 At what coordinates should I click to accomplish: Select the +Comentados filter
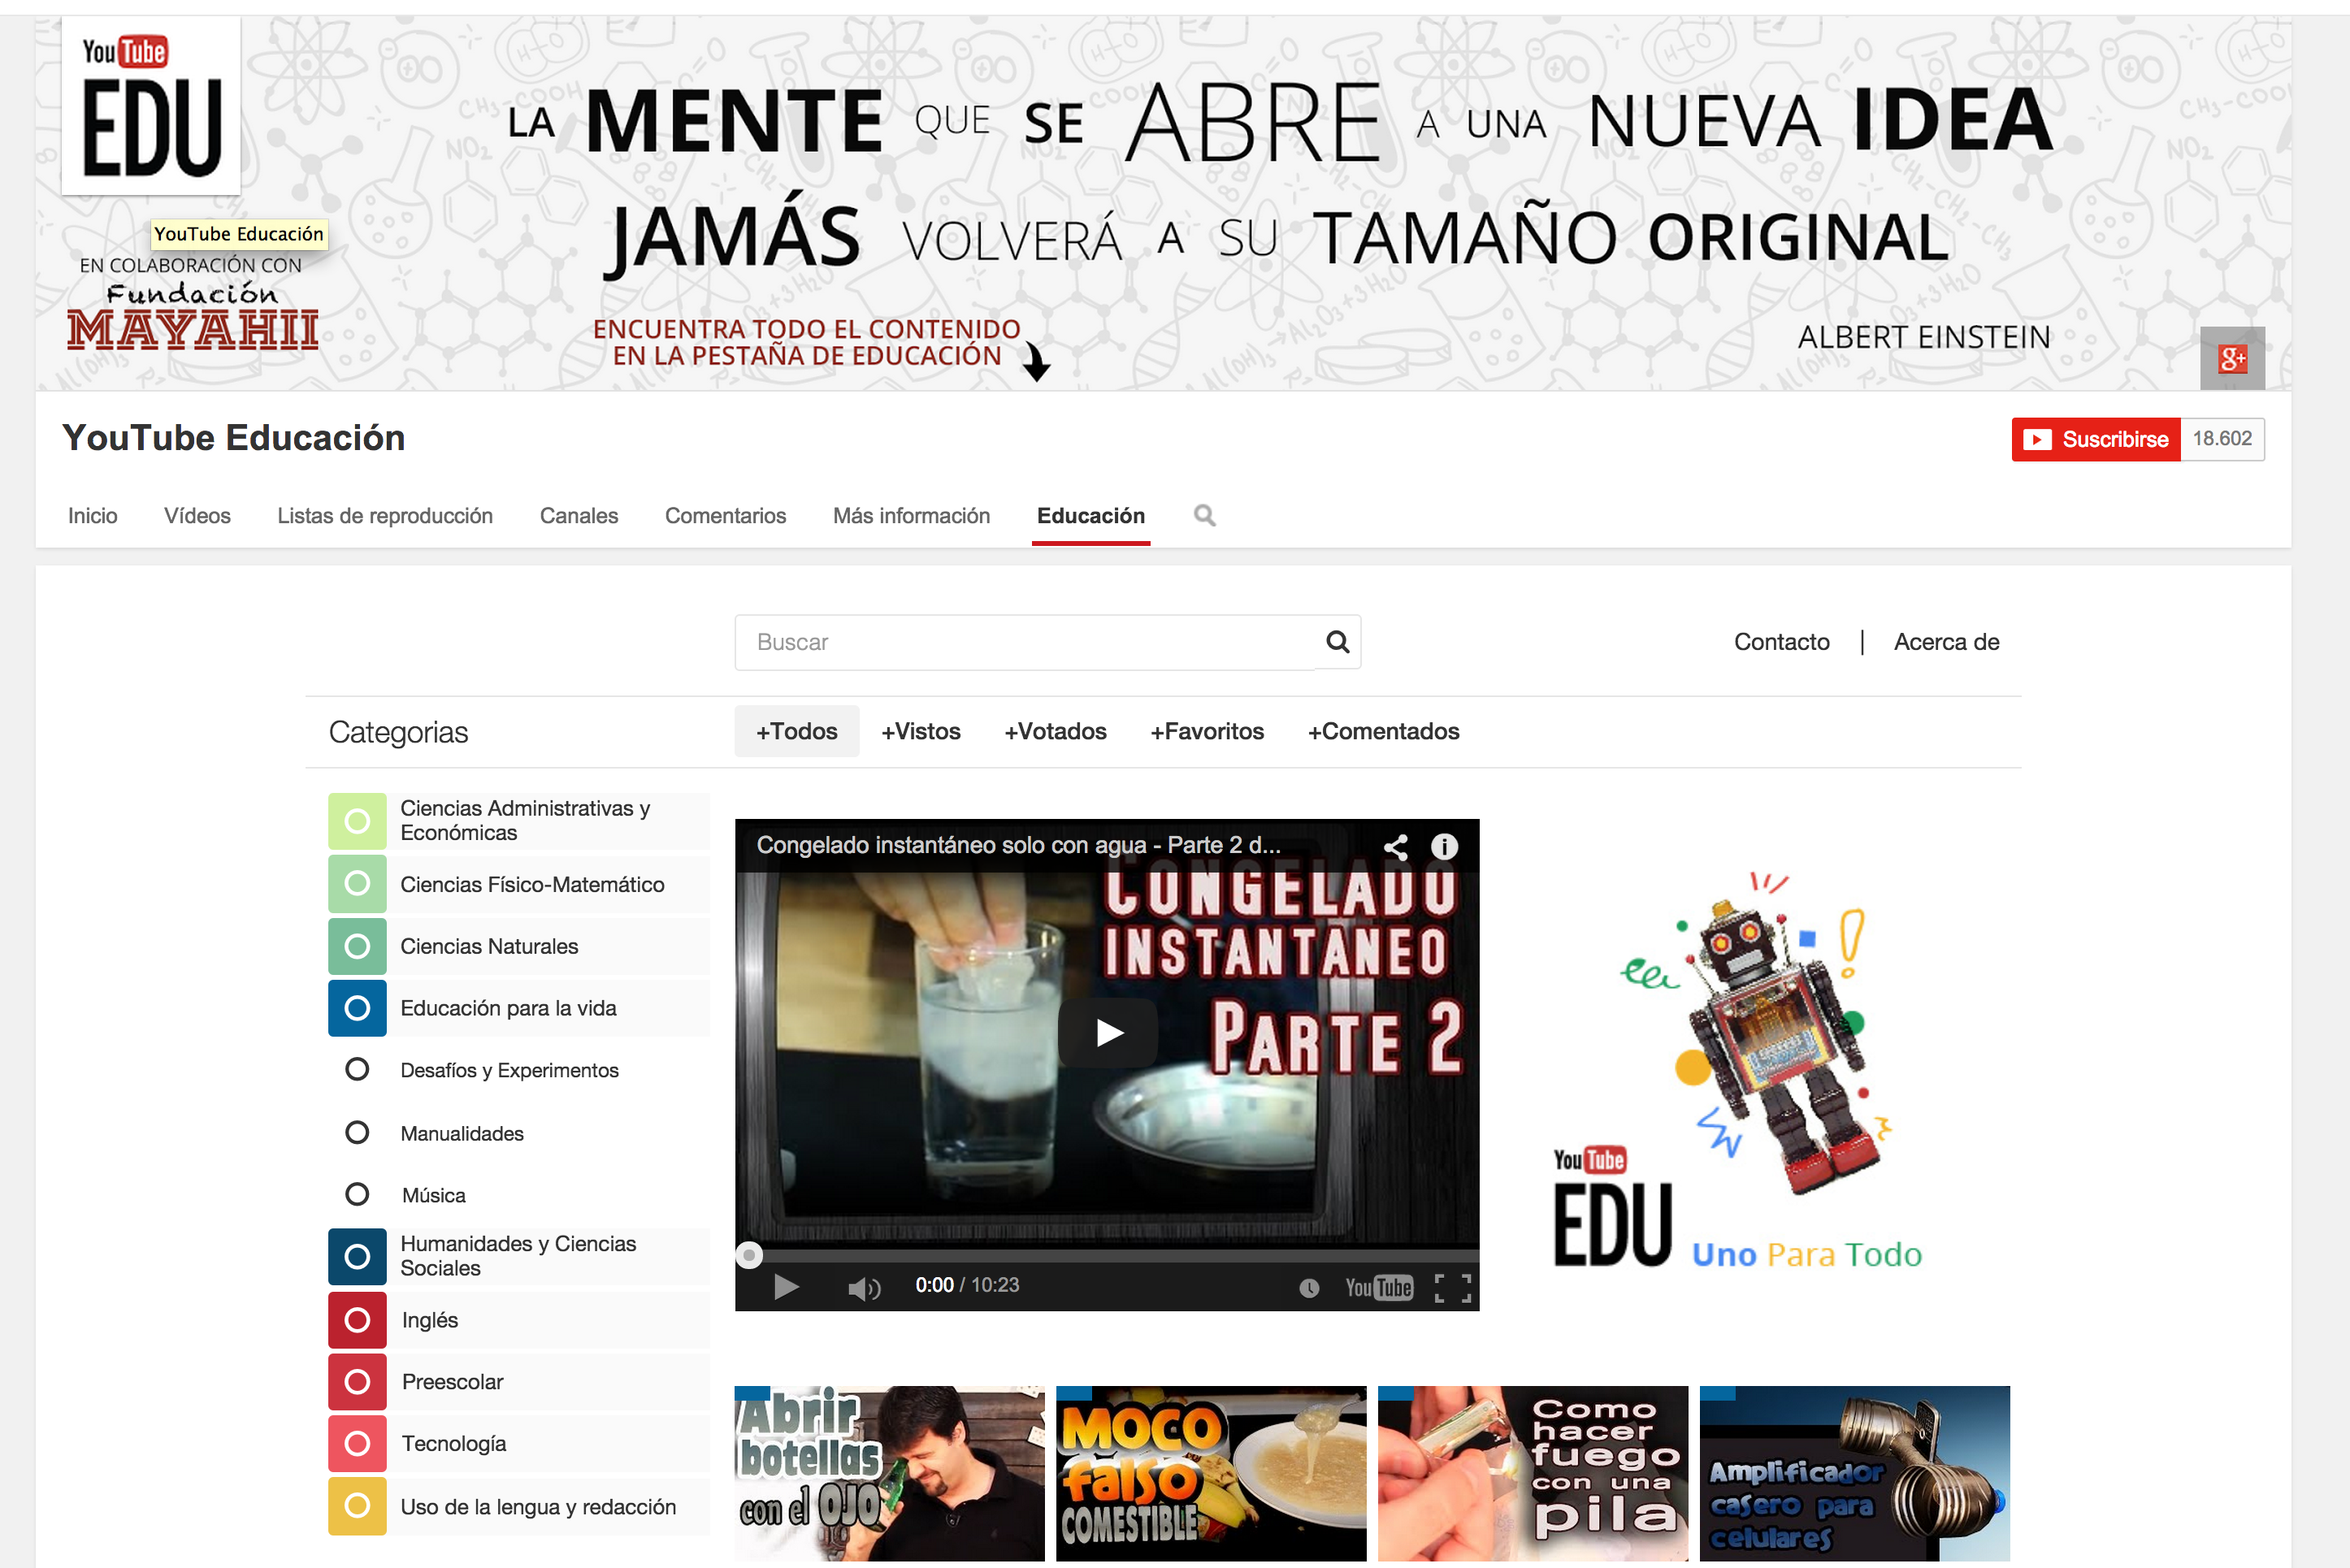(1383, 732)
